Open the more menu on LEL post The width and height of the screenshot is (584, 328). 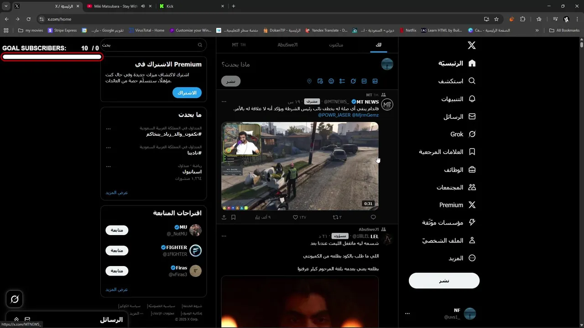click(224, 236)
